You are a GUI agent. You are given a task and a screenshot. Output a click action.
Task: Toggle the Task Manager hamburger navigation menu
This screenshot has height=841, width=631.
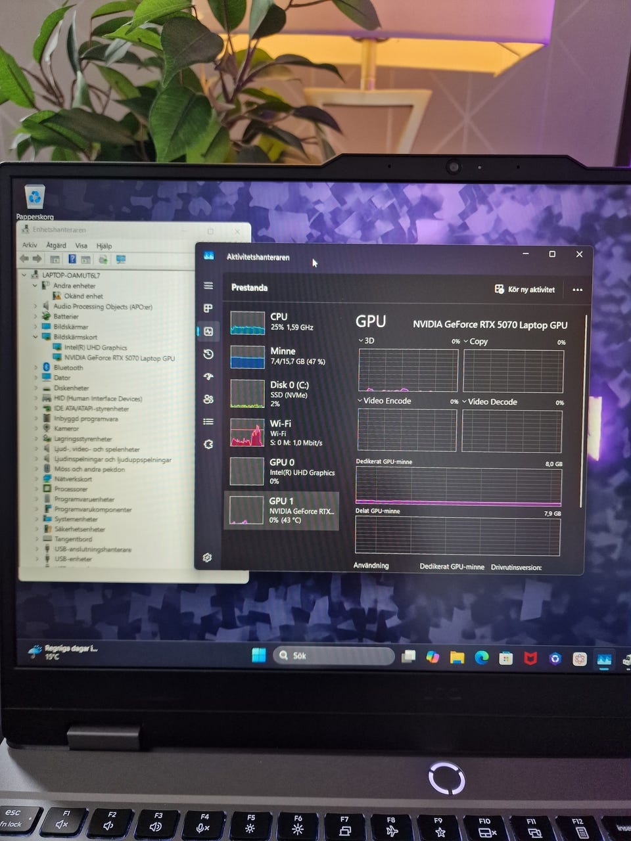(x=208, y=285)
